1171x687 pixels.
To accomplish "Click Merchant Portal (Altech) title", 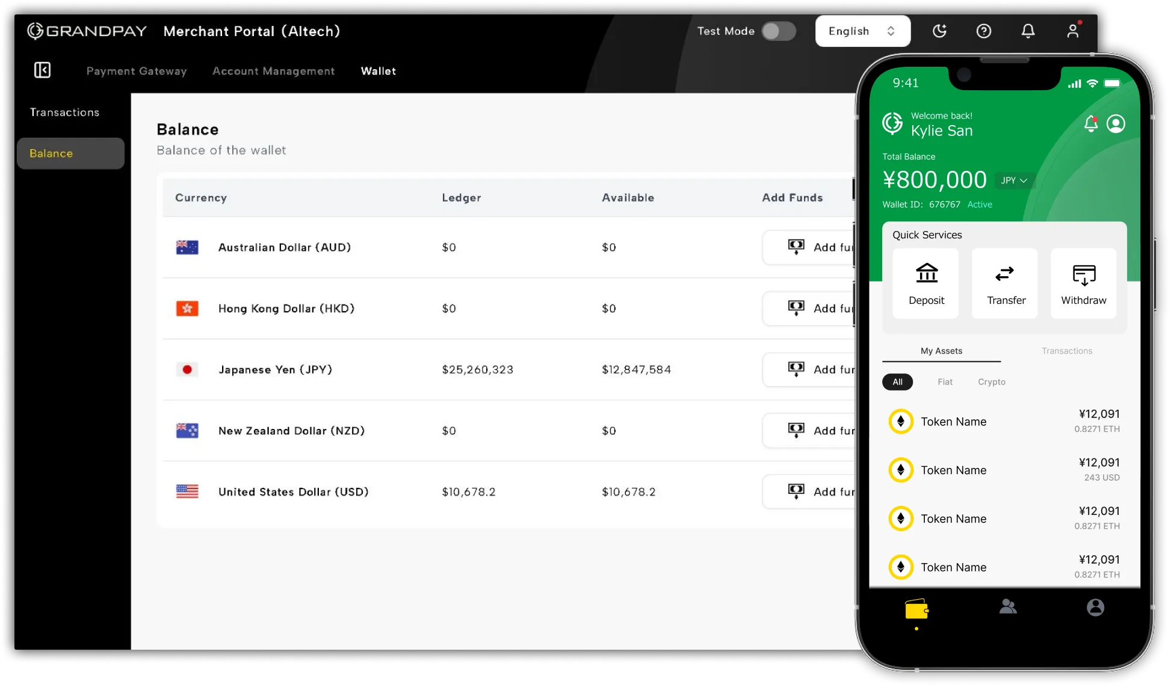I will point(252,31).
